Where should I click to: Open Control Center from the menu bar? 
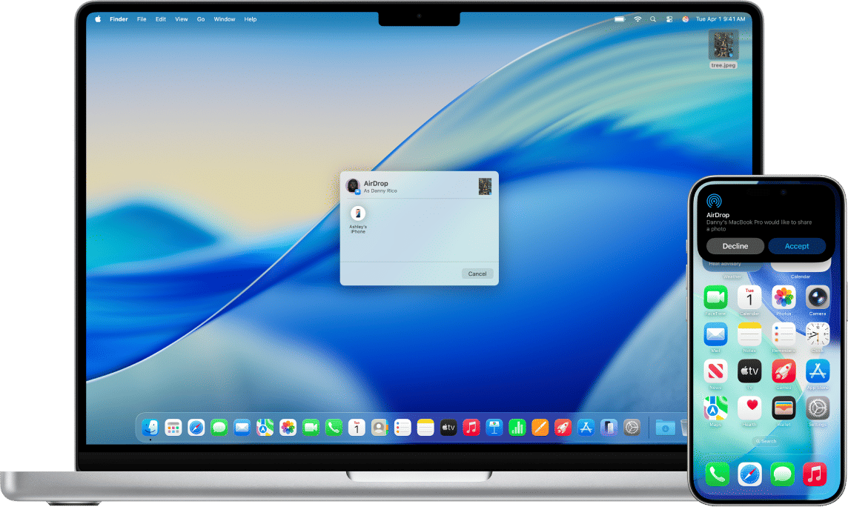coord(669,19)
